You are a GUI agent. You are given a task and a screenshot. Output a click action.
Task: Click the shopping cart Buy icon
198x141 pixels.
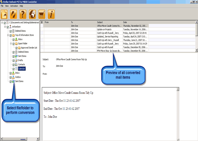click(42, 14)
